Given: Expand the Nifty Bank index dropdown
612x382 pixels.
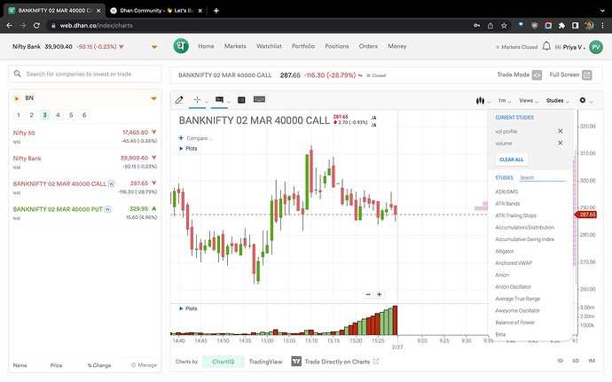Looking at the screenshot, I should click(154, 47).
